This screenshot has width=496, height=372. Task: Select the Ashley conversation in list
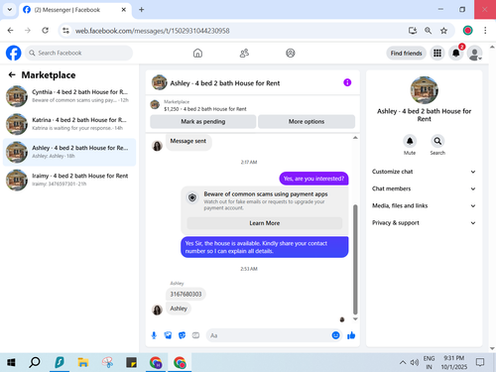click(69, 152)
